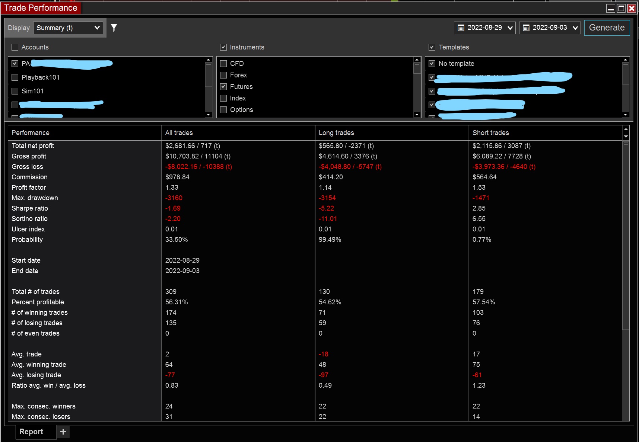Click the Templates list scrollbar thumb
Image resolution: width=639 pixels, height=442 pixels.
tap(626, 73)
